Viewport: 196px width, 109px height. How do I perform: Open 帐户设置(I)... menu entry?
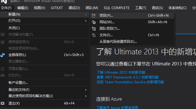pyautogui.click(x=45, y=83)
